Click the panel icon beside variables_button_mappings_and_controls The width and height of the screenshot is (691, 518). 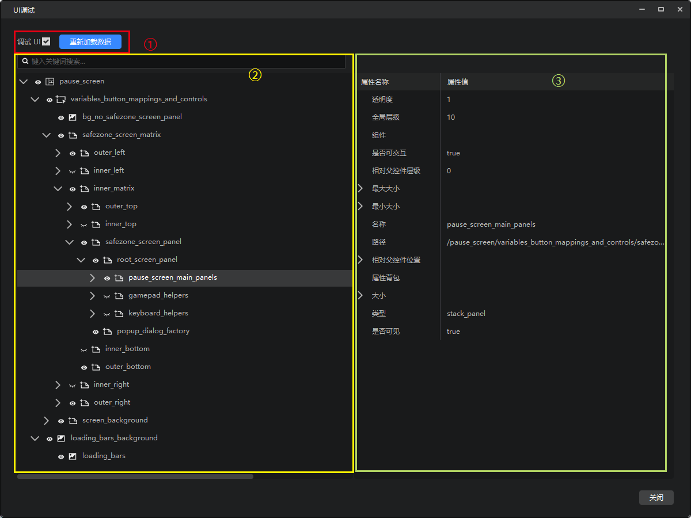click(61, 100)
